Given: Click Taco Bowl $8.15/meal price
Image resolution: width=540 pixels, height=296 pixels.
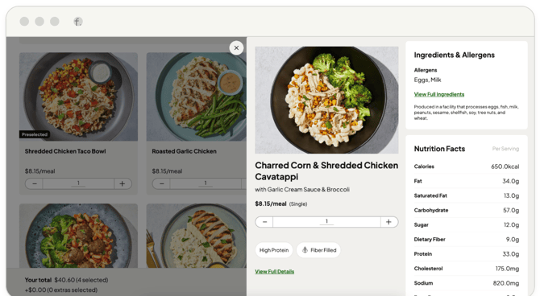Looking at the screenshot, I should point(40,171).
